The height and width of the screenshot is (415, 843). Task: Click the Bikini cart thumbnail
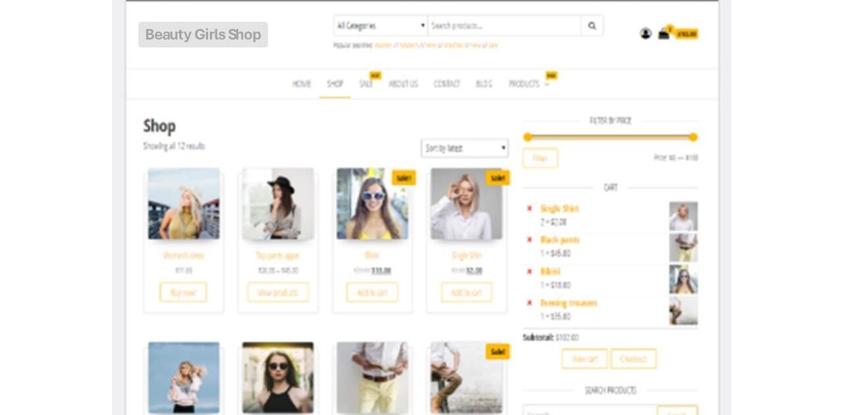coord(684,279)
